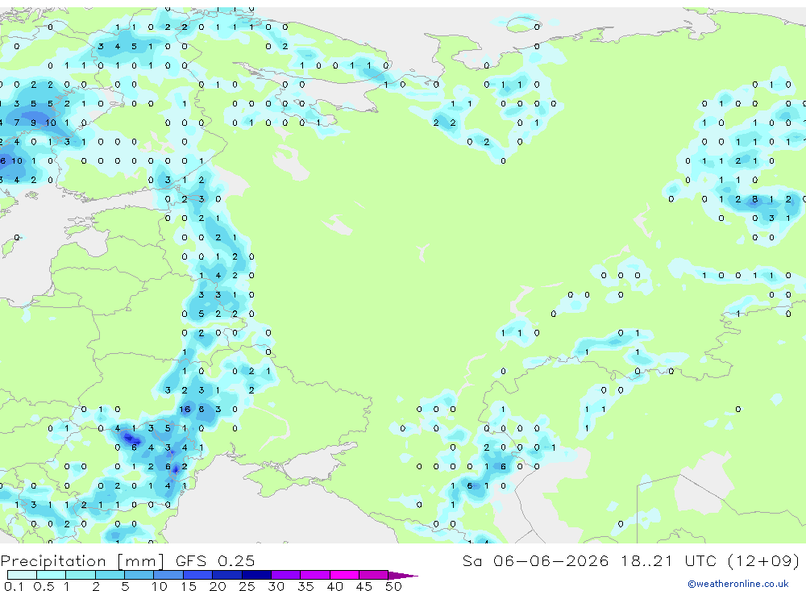
Task: Click the '7' precipitation value on map
Action: [17, 123]
